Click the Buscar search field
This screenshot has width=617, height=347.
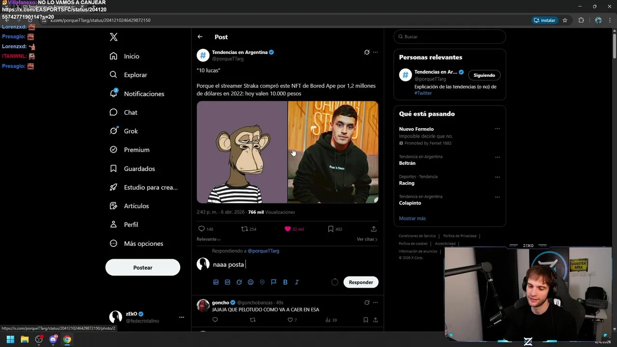pyautogui.click(x=450, y=37)
